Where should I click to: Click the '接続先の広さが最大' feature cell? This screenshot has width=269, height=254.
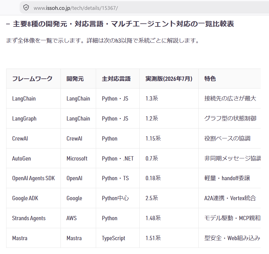[230, 99]
